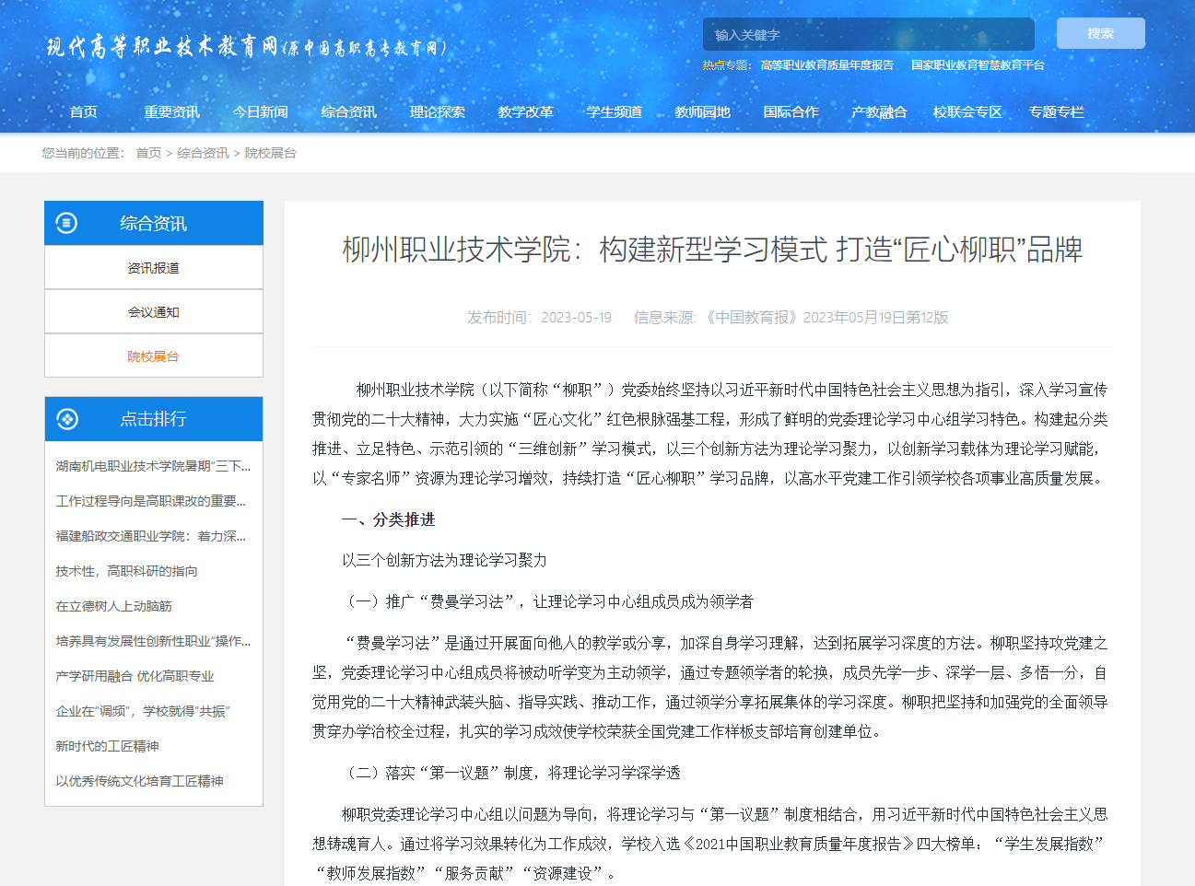Open the 高等职业教育质量年度报告 hot topic link
Screen dimensions: 1195x886
[826, 65]
